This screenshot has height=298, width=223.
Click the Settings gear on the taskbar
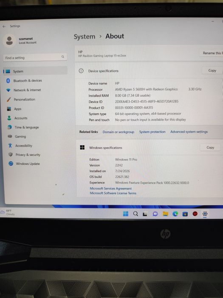[x=205, y=214]
